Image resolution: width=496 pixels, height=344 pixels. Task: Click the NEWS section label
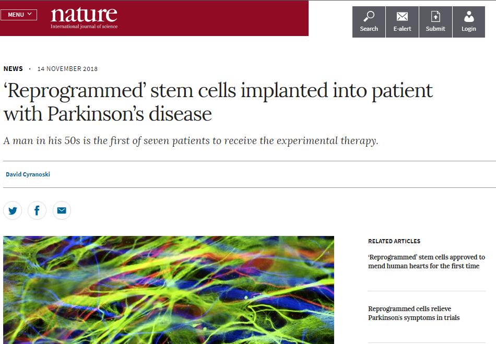point(13,69)
